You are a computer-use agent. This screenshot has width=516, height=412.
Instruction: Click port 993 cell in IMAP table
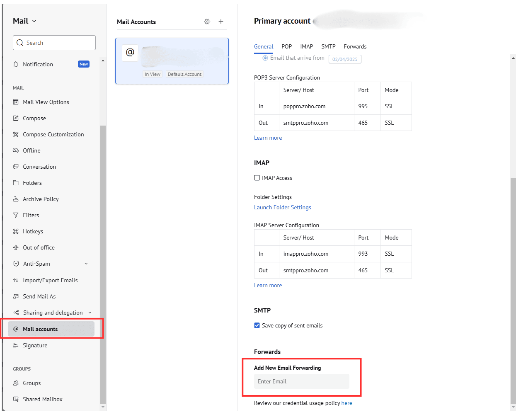coord(367,254)
